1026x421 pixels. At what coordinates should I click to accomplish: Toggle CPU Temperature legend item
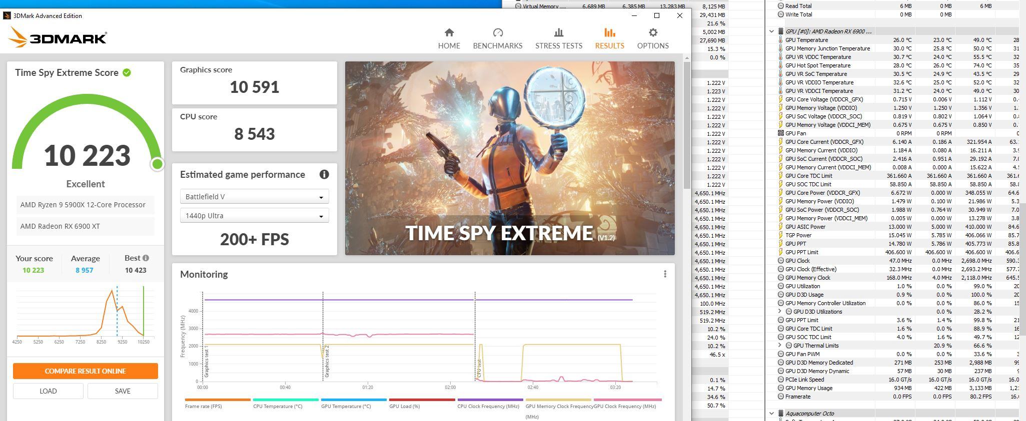tap(285, 404)
